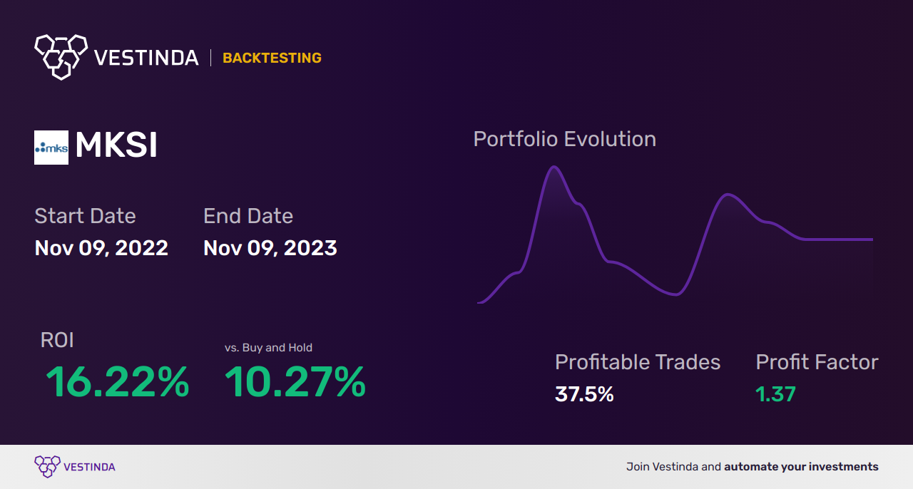Click the 16.22% ROI value

click(x=118, y=382)
